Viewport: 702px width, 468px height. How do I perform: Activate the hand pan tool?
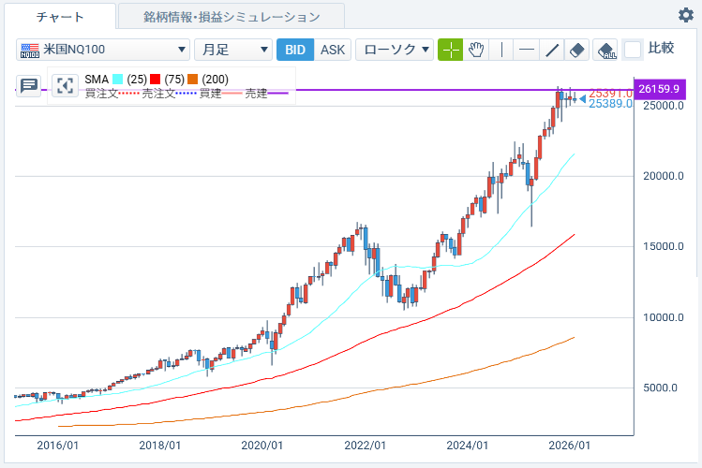click(476, 50)
